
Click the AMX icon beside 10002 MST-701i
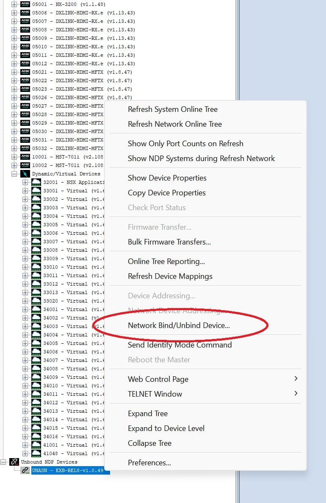coord(25,165)
